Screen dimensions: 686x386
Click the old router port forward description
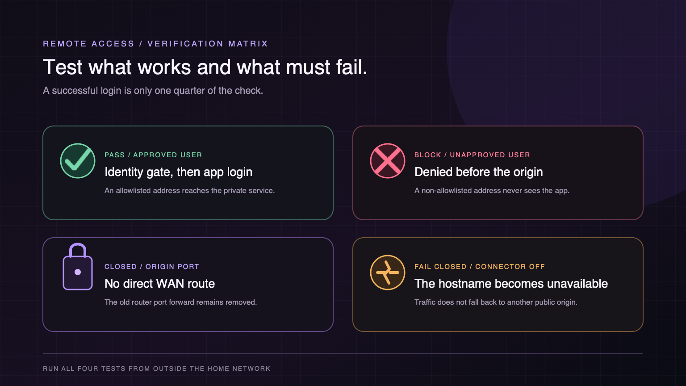[180, 302]
